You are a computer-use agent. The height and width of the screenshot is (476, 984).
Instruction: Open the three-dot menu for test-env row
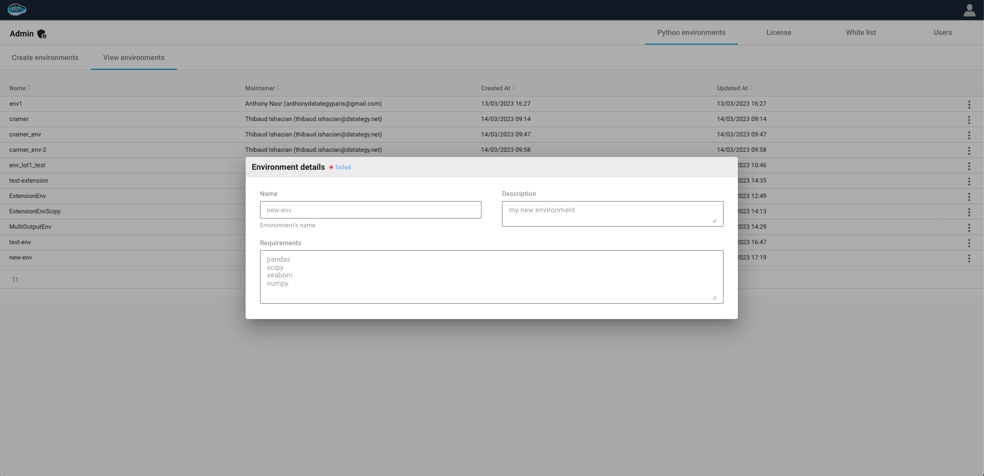(969, 243)
